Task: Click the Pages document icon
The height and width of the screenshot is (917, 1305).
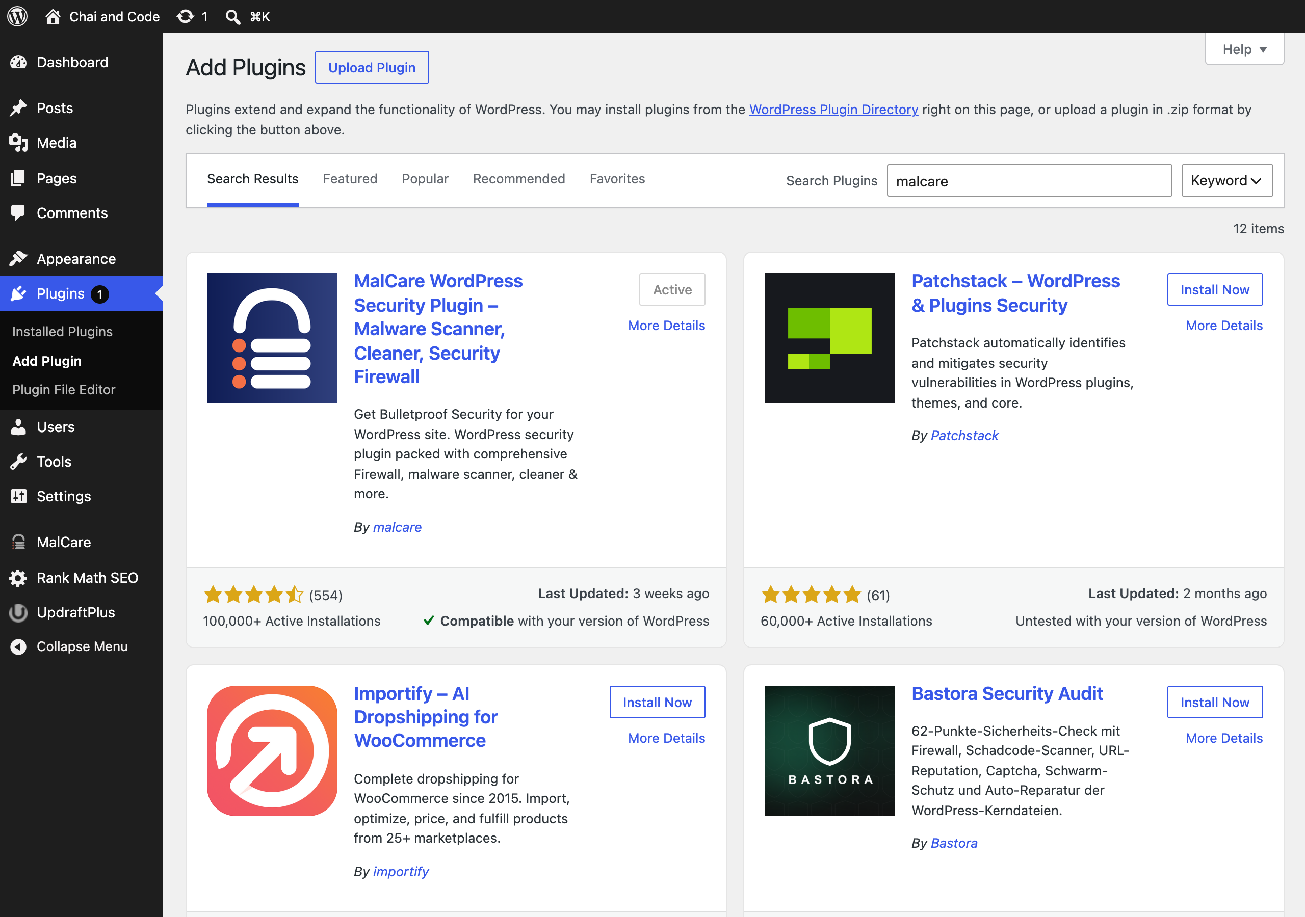Action: point(19,178)
